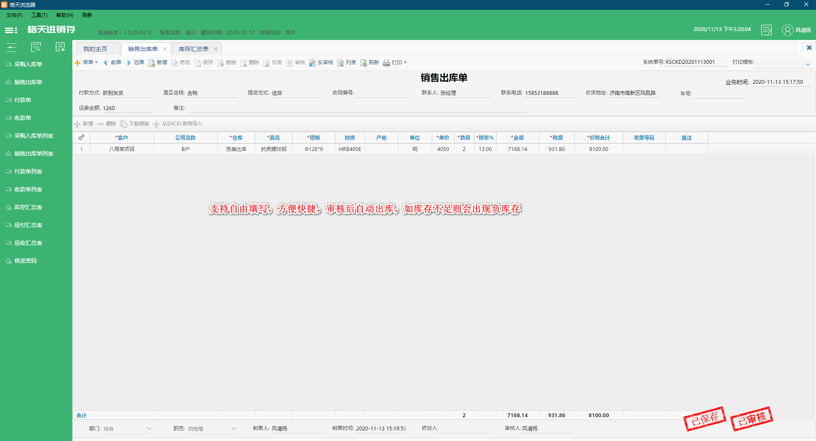Expand the 菜单 dropdown in the toolbar
This screenshot has width=816, height=441.
pyautogui.click(x=86, y=63)
